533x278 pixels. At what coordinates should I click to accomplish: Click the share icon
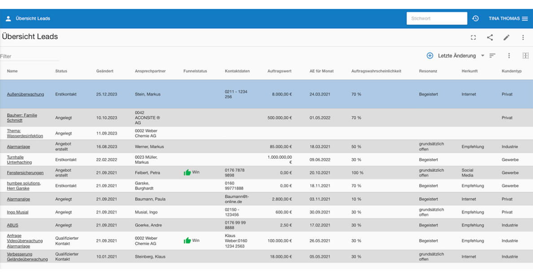click(489, 38)
